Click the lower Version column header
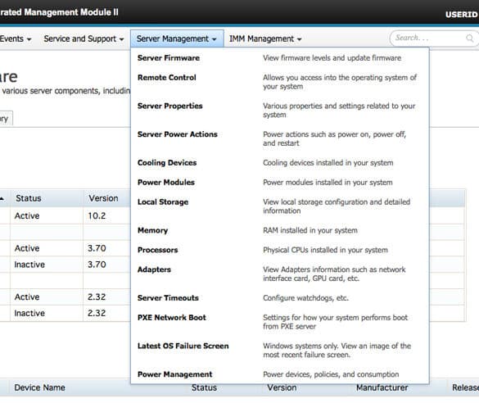Screen dimensions: 479x403 coord(282,387)
